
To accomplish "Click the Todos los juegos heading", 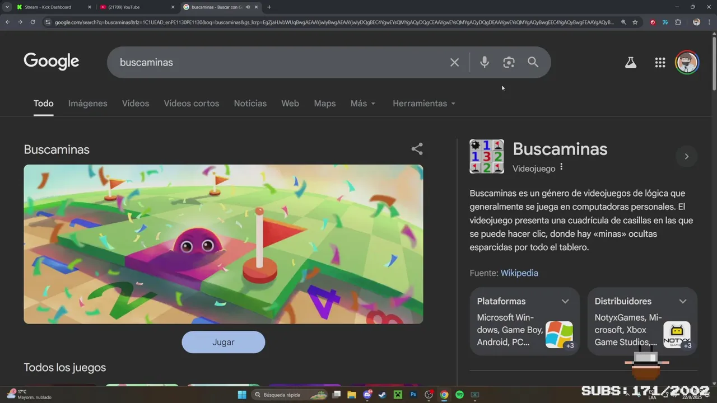I will pyautogui.click(x=65, y=368).
